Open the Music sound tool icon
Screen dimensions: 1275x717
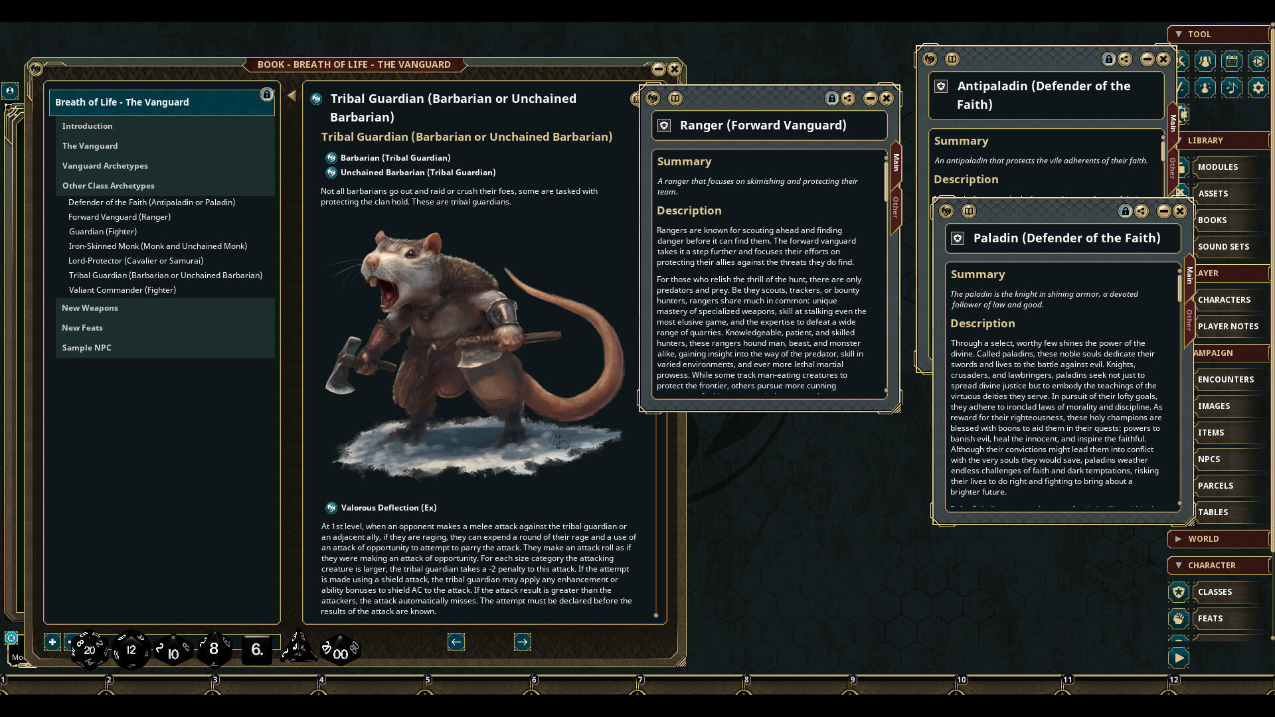coord(1231,88)
